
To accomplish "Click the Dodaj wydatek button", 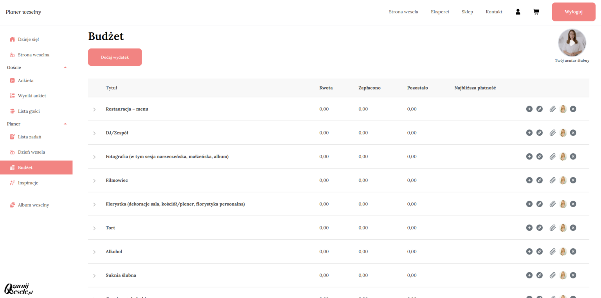I will [115, 57].
